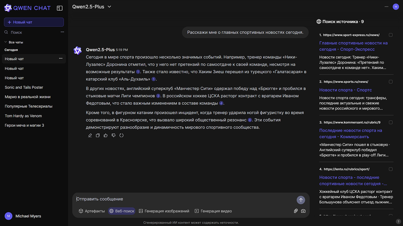
Task: Click citation badge 3 after Лиги чемпионов
Action: [158, 96]
